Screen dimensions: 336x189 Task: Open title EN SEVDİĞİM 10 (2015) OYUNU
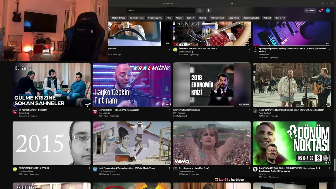click(34, 168)
